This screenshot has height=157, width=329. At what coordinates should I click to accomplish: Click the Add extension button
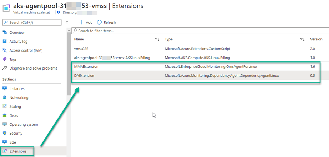click(x=86, y=22)
